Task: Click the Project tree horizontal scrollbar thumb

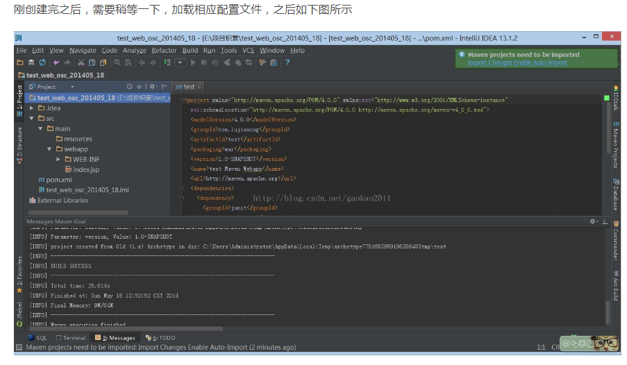Action: (78, 212)
